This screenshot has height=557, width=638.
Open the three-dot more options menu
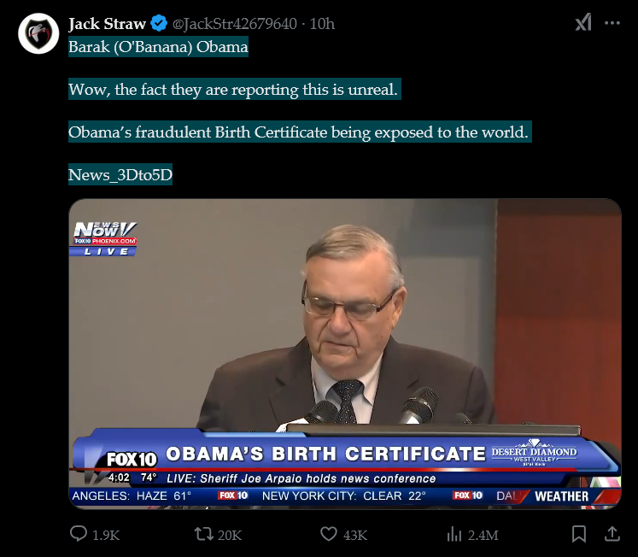612,23
